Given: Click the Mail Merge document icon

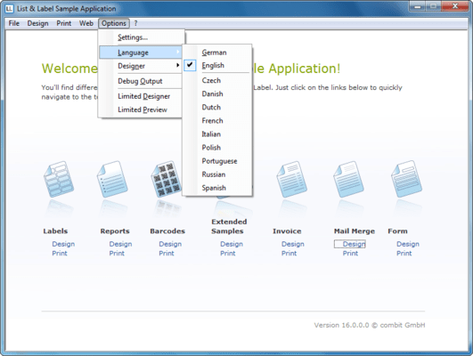Looking at the screenshot, I should coord(348,179).
